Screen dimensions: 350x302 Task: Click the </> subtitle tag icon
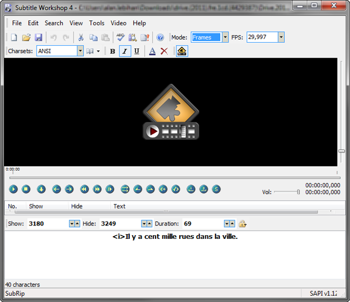click(x=176, y=190)
